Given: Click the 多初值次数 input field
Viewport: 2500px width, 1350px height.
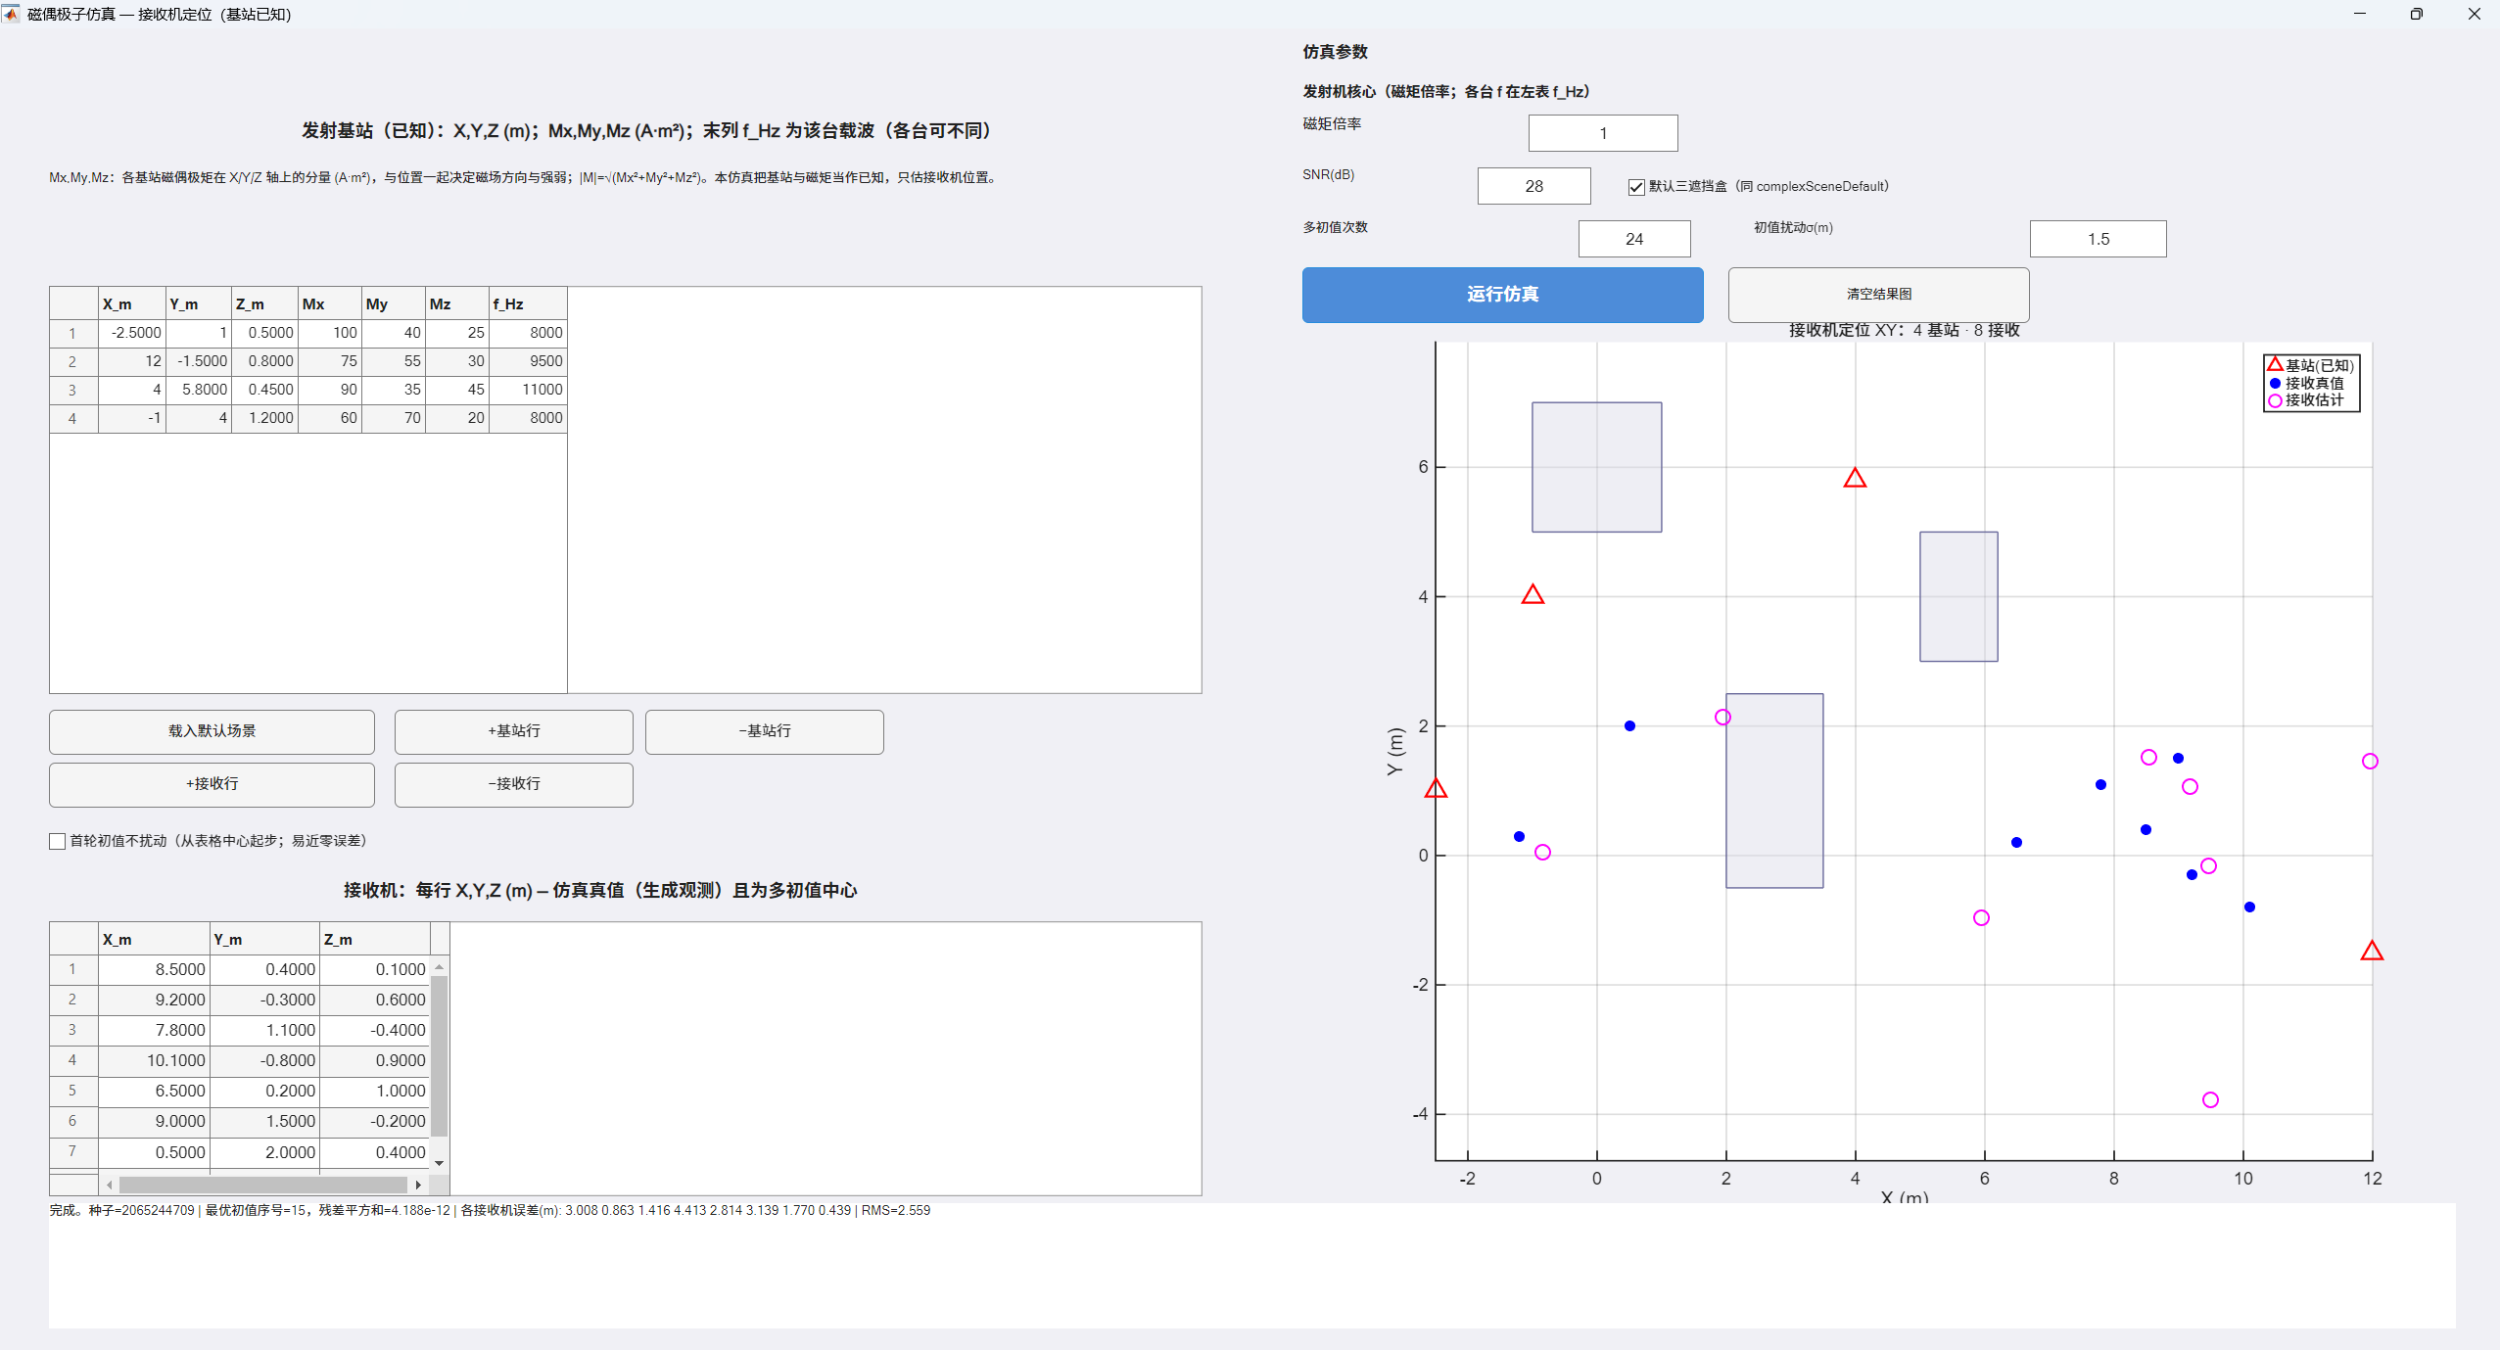Looking at the screenshot, I should pos(1633,239).
